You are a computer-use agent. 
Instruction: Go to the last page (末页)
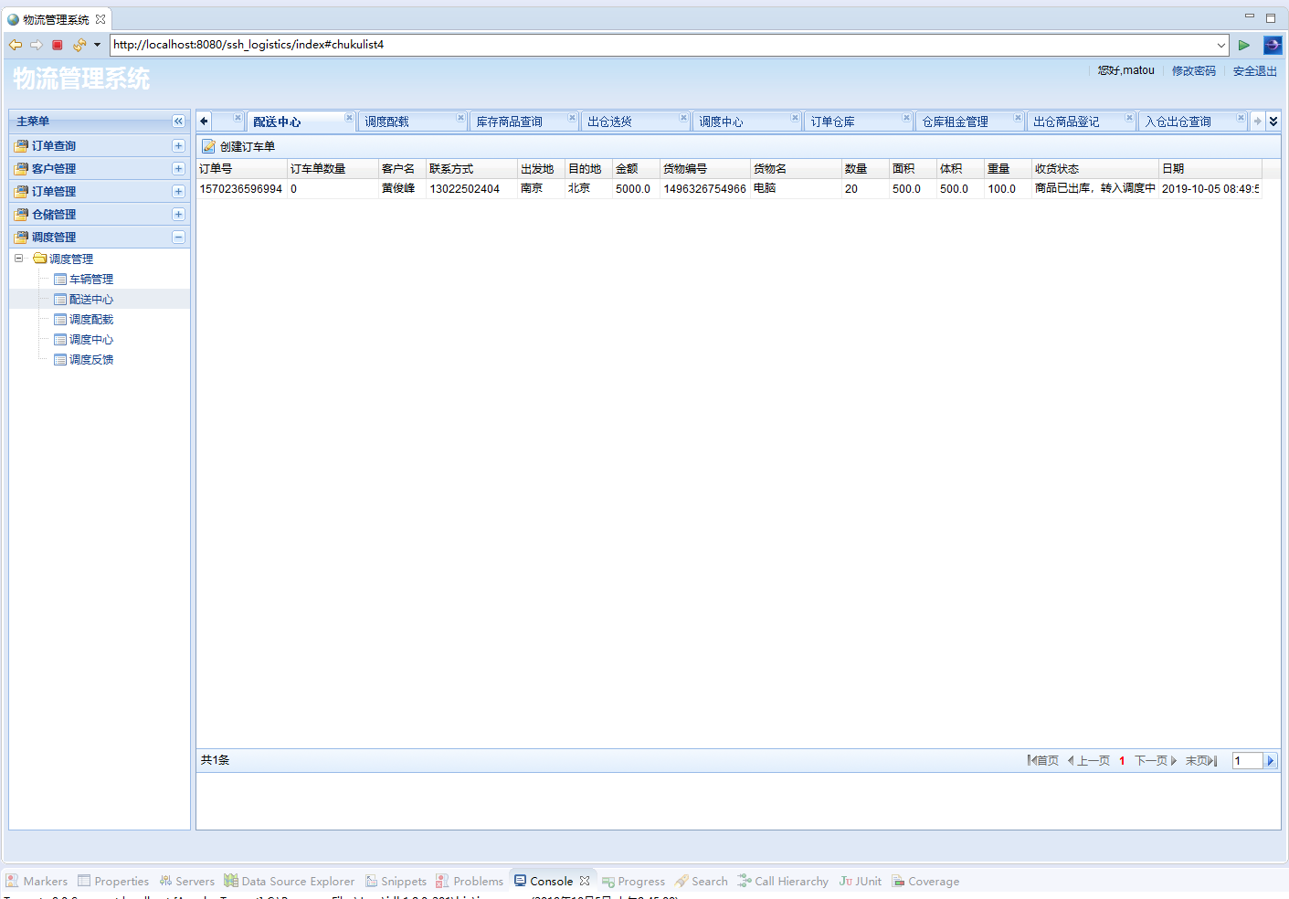[x=1201, y=761]
